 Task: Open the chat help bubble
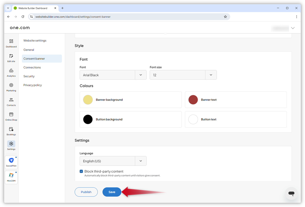pos(291,193)
